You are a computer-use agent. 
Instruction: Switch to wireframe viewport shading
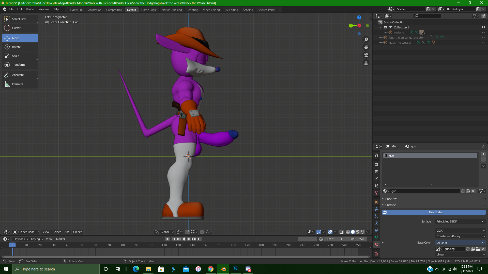point(348,232)
